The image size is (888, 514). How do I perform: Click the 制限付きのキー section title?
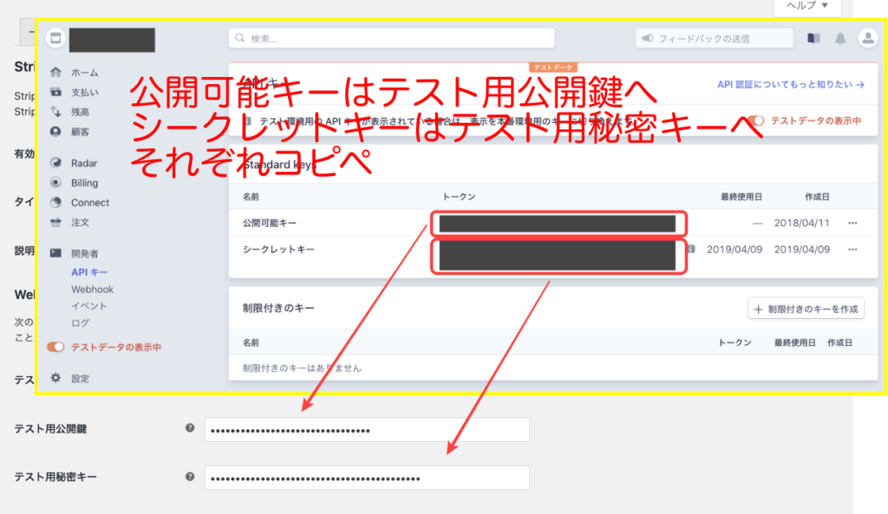(278, 308)
